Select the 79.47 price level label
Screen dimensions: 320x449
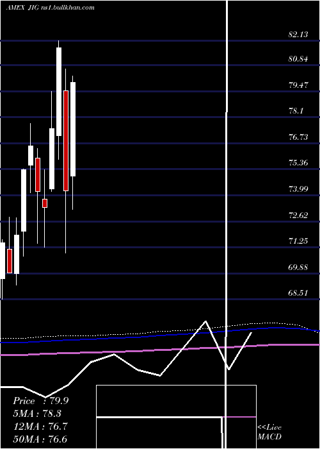(x=298, y=85)
